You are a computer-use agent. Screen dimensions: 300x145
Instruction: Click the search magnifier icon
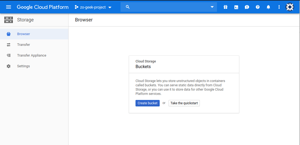128,7
